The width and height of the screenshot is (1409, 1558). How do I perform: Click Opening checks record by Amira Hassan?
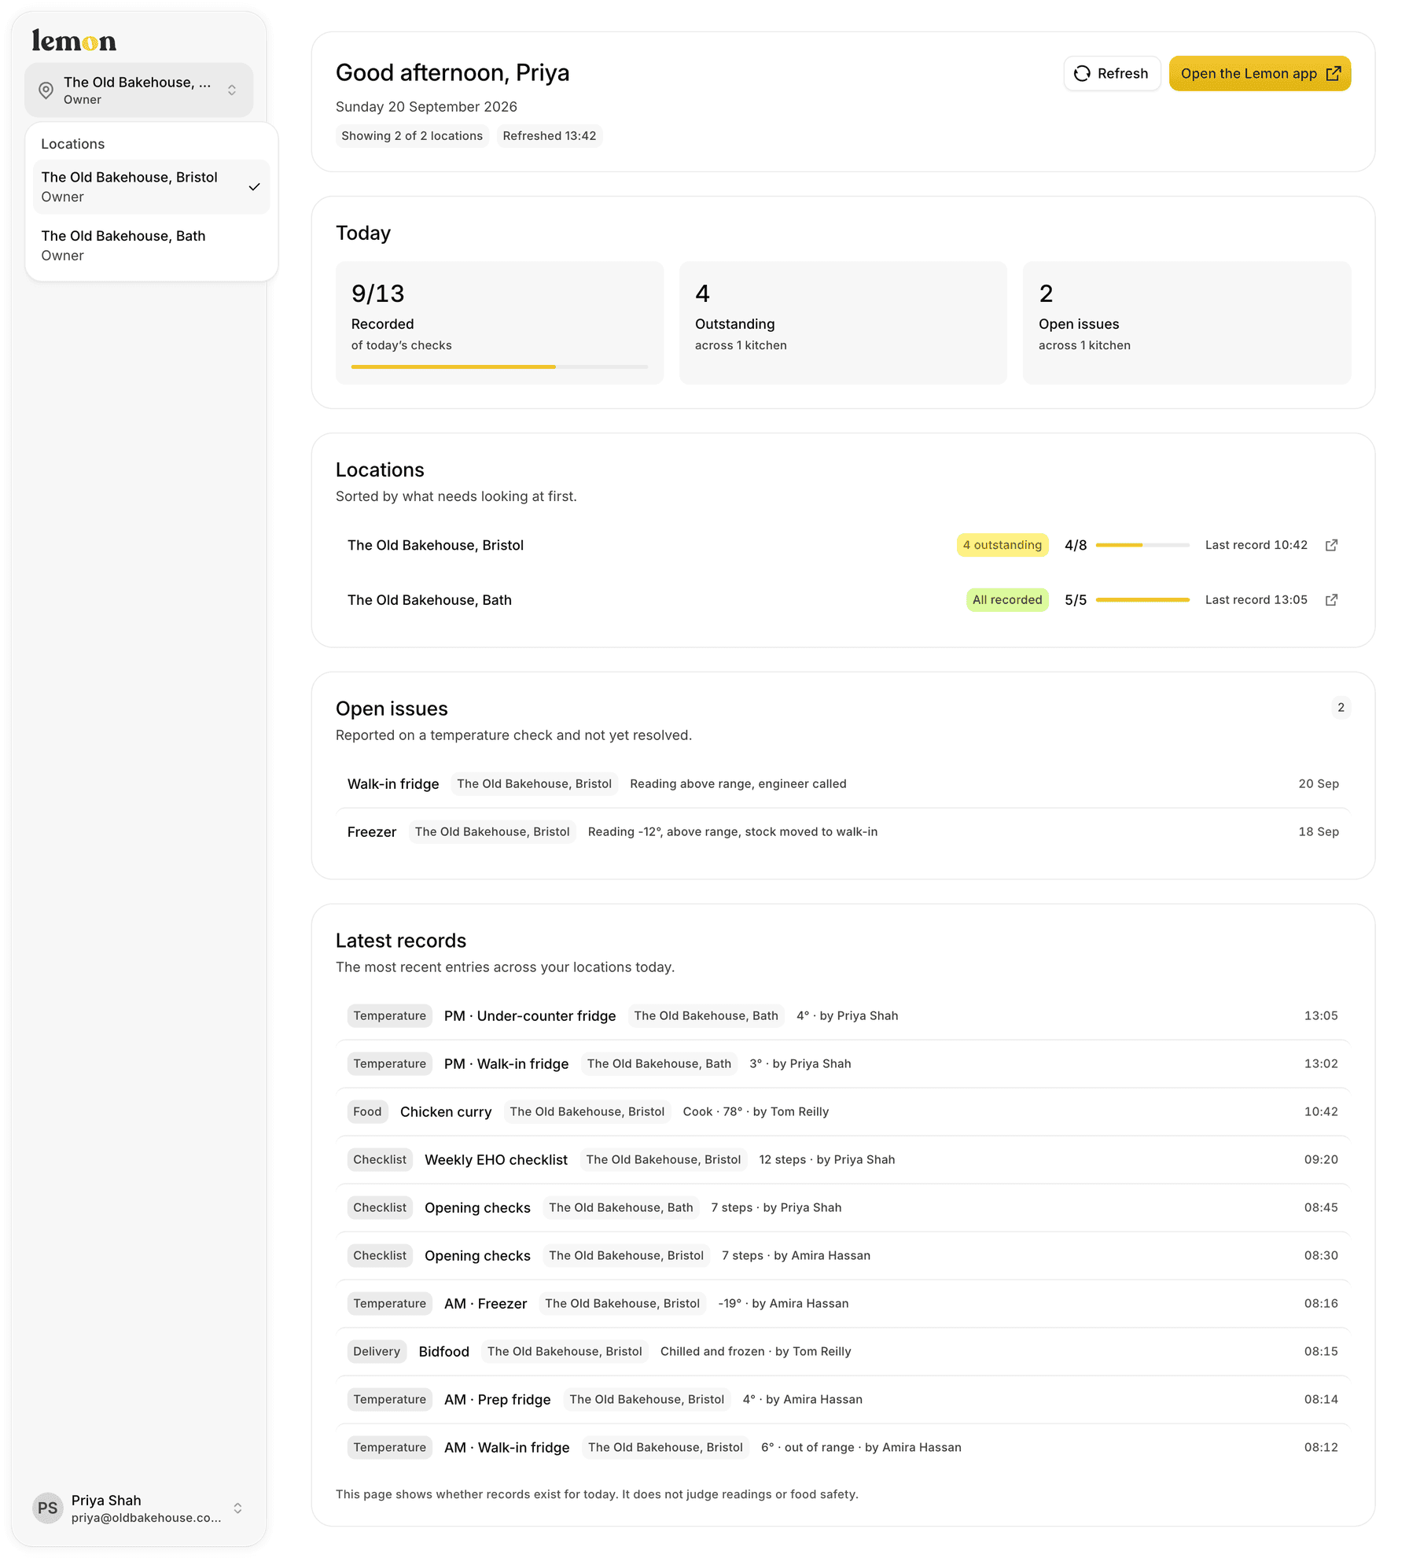coord(843,1256)
